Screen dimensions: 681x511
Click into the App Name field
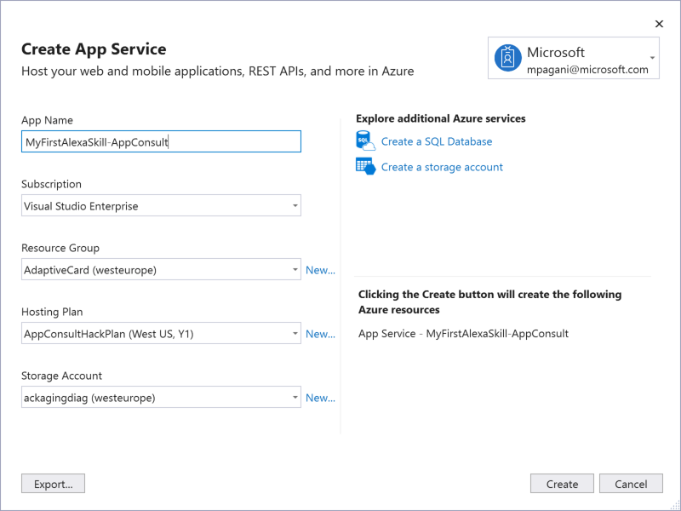(x=161, y=142)
